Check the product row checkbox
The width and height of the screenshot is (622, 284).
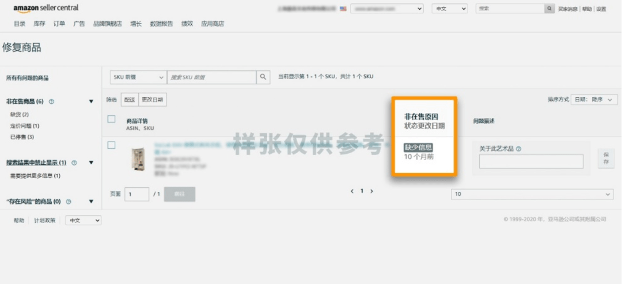pyautogui.click(x=112, y=145)
